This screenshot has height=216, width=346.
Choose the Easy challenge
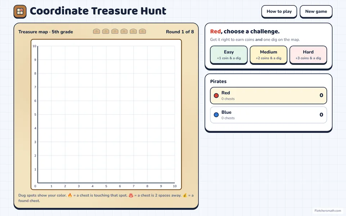(x=229, y=55)
